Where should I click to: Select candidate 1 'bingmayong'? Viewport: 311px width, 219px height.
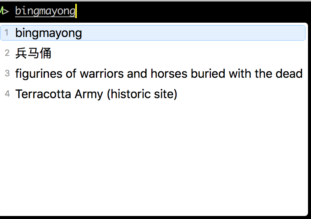[153, 33]
